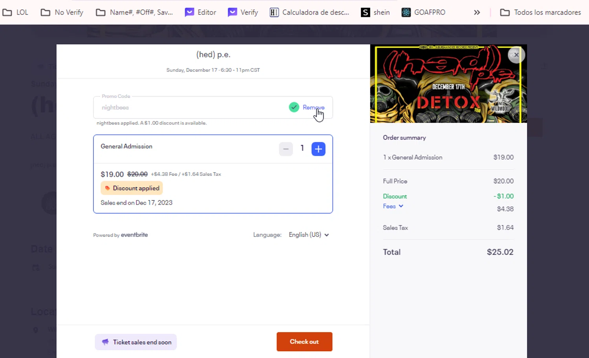Click the General Admission ticket name
Viewport: 589px width, 358px height.
[x=126, y=146]
